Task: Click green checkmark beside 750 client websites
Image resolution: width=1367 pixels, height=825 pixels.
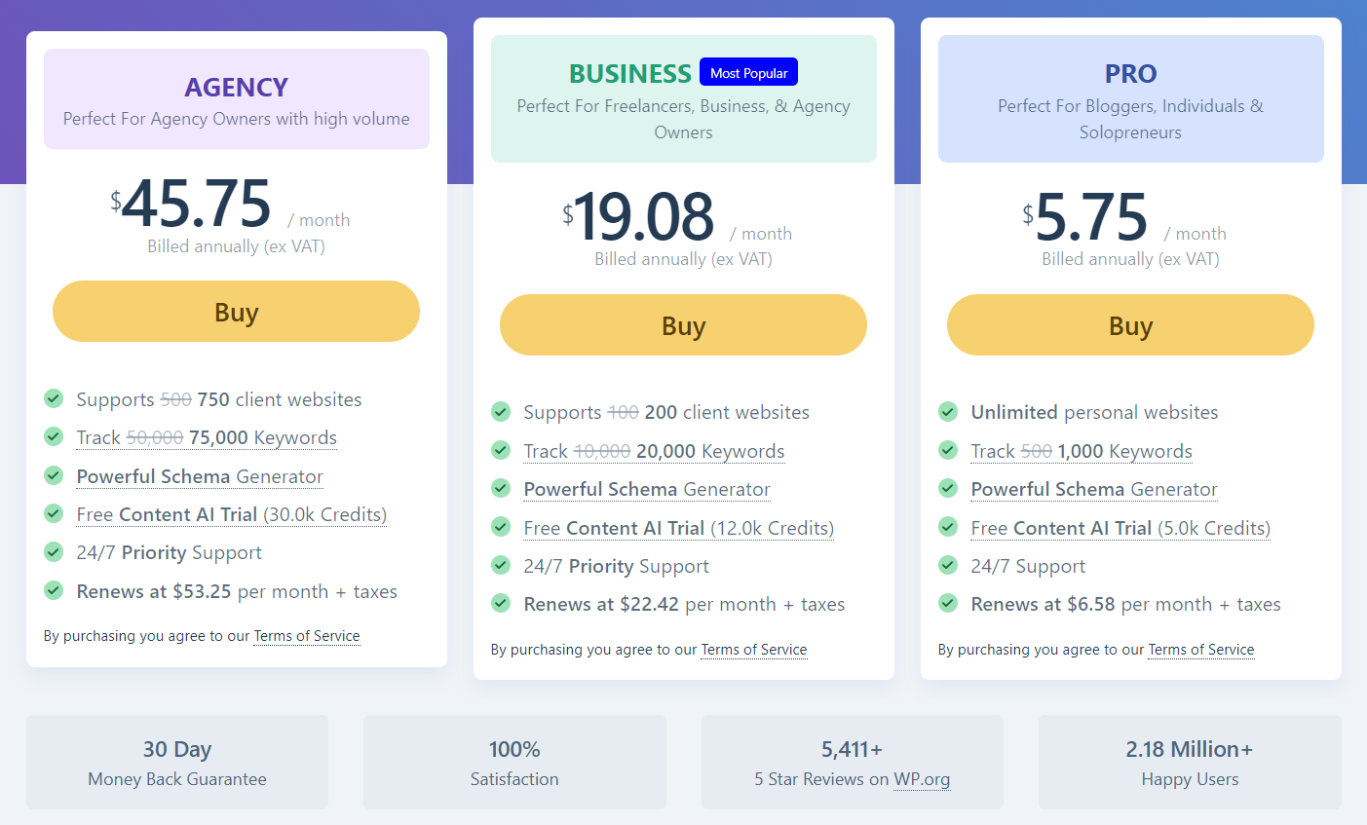Action: (54, 398)
